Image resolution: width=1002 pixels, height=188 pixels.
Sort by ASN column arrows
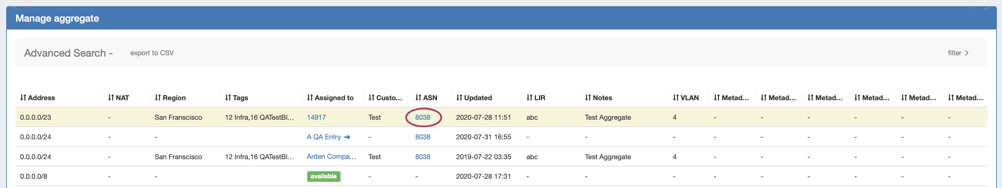point(418,98)
